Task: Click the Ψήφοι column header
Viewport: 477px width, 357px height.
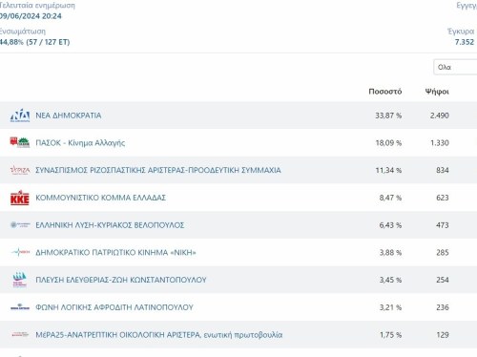Action: [x=437, y=92]
